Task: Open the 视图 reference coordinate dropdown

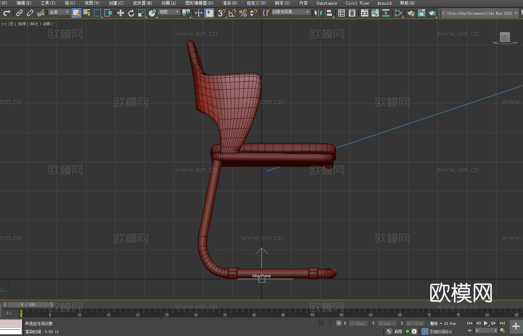Action: pos(169,12)
